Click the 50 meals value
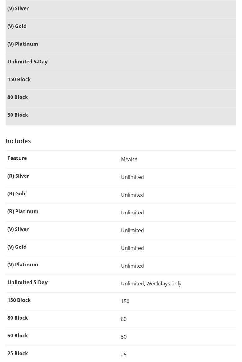 click(124, 337)
